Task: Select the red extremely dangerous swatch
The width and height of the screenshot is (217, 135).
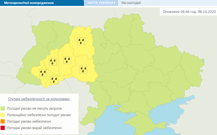Action: [x=3, y=128]
